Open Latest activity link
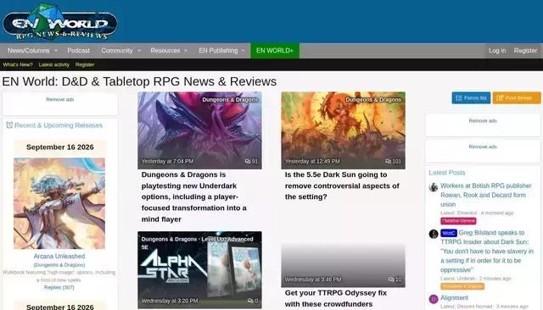 click(x=54, y=64)
